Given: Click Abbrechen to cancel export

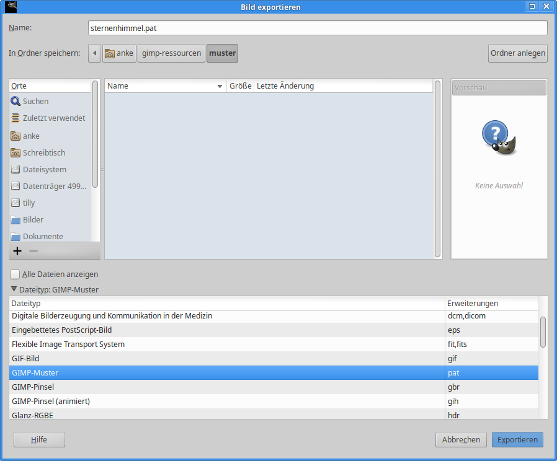Looking at the screenshot, I should pyautogui.click(x=461, y=440).
